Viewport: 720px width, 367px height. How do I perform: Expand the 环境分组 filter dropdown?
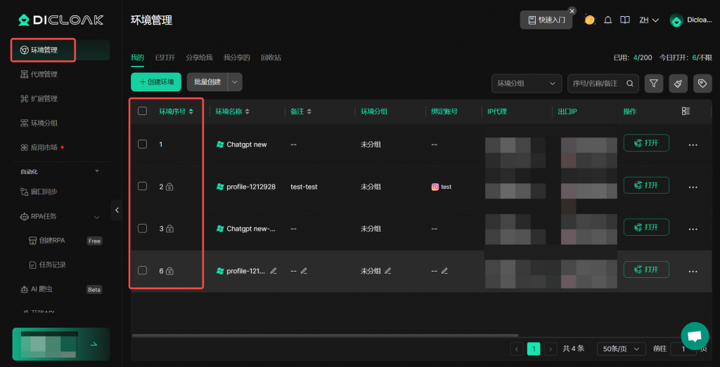[526, 84]
